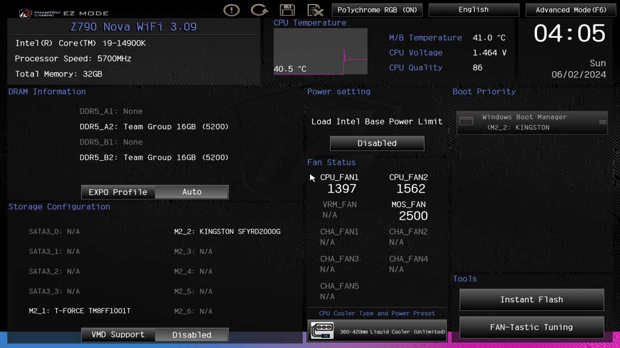
Task: Click DDR5_B2 Team Group 16GB entry
Action: tap(154, 158)
